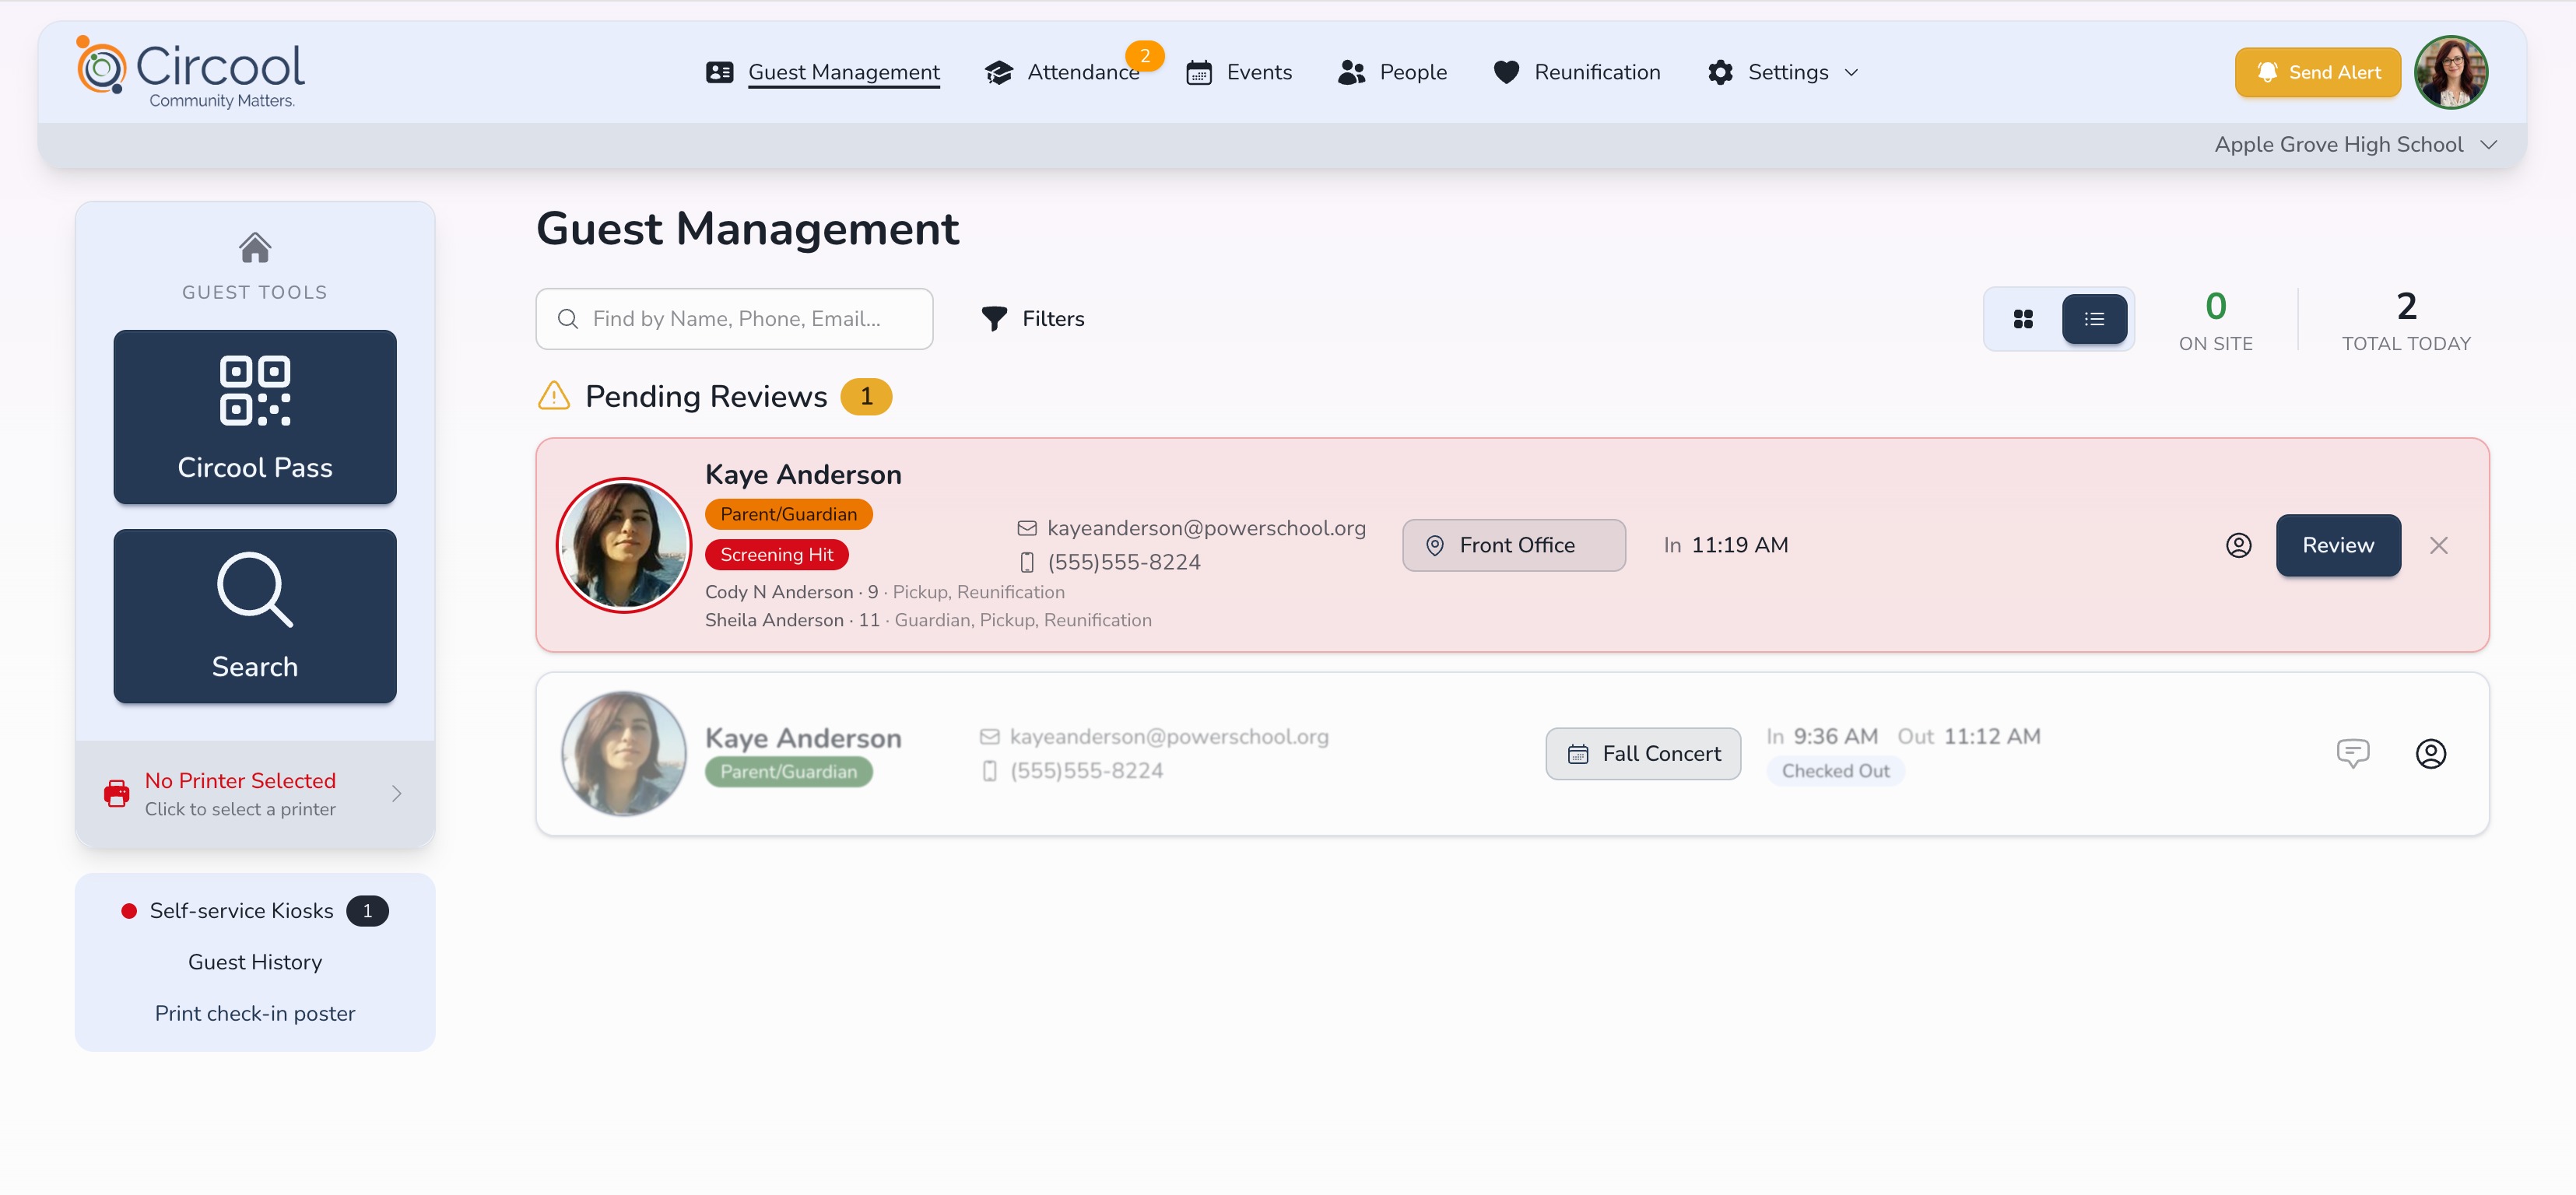Screen dimensions: 2576x1195
Task: Open profile icon on pending review card
Action: point(2238,544)
